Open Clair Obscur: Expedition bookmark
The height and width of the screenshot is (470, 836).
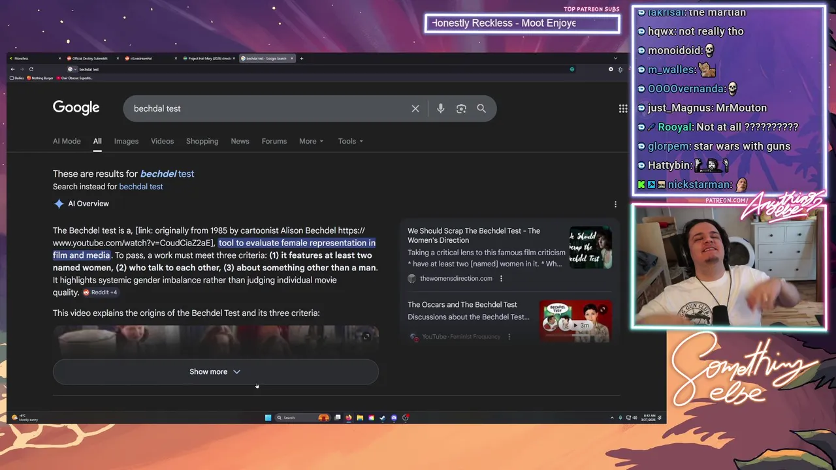pyautogui.click(x=74, y=78)
